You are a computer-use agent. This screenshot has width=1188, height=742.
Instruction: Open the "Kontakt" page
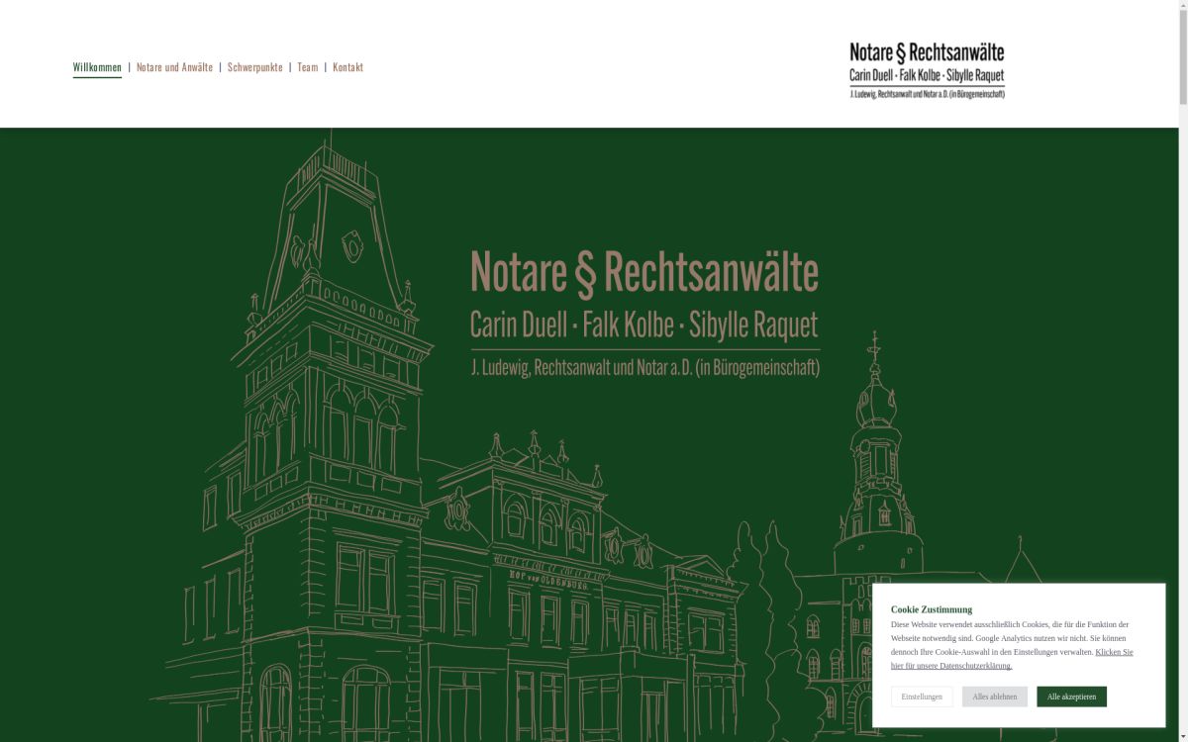tap(347, 66)
